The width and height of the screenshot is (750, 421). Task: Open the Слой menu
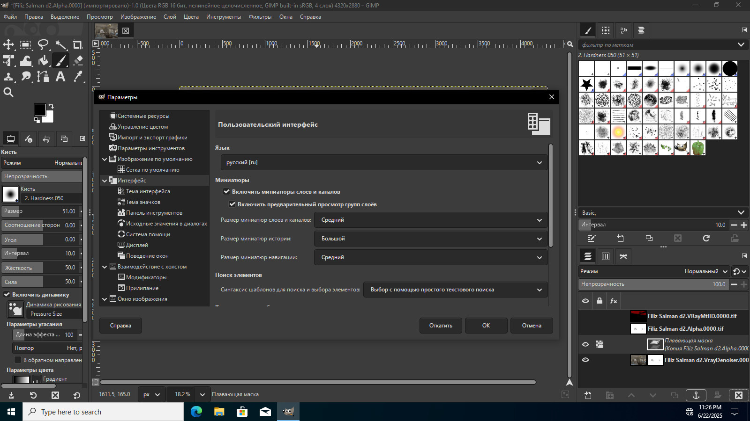pyautogui.click(x=170, y=16)
